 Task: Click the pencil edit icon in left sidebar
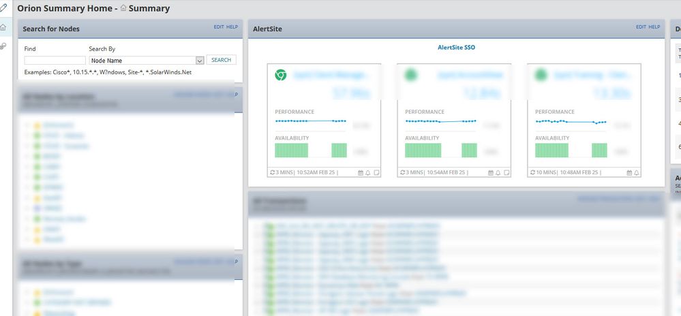[x=3, y=9]
